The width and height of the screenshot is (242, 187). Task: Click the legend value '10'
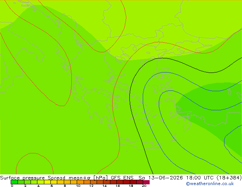coord(78,186)
